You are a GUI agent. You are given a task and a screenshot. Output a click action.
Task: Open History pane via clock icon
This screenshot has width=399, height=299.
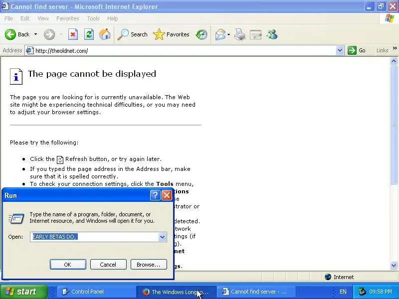(x=201, y=34)
